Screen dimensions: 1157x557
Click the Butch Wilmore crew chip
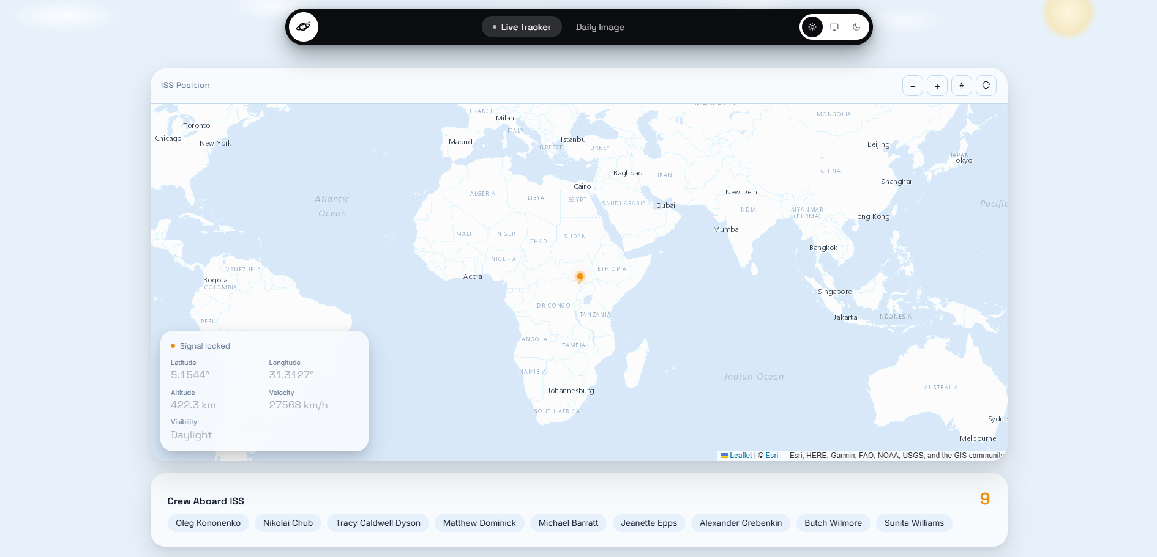click(833, 523)
